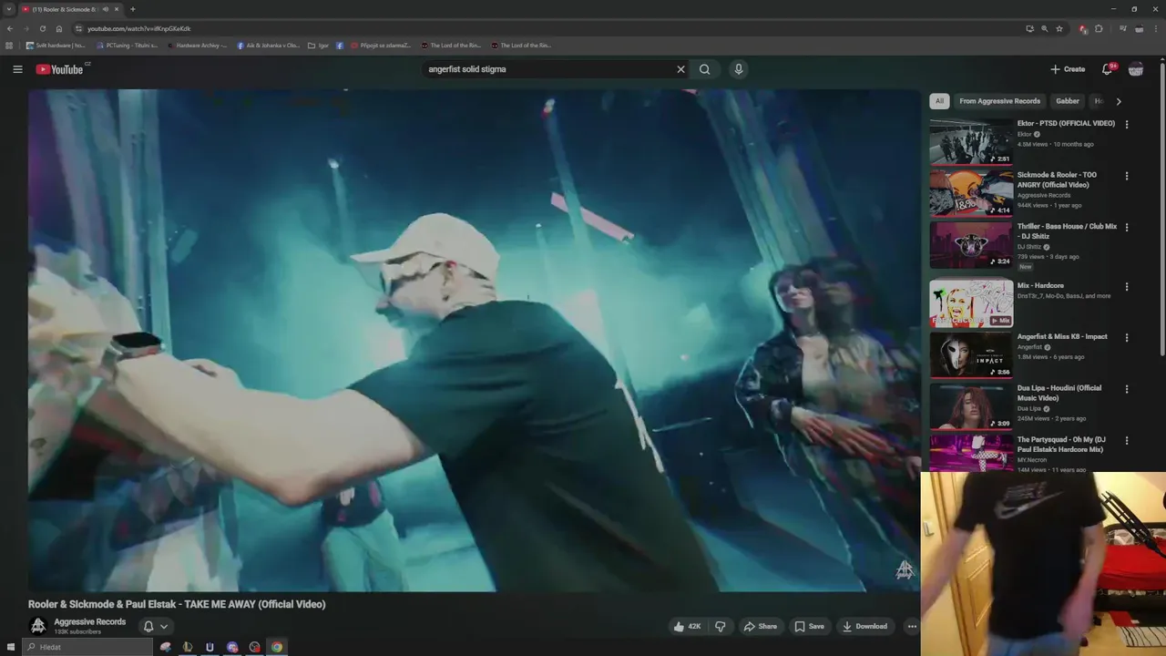Viewport: 1166px width, 656px height.
Task: Open League of Legends taskbar icon
Action: pos(188,647)
